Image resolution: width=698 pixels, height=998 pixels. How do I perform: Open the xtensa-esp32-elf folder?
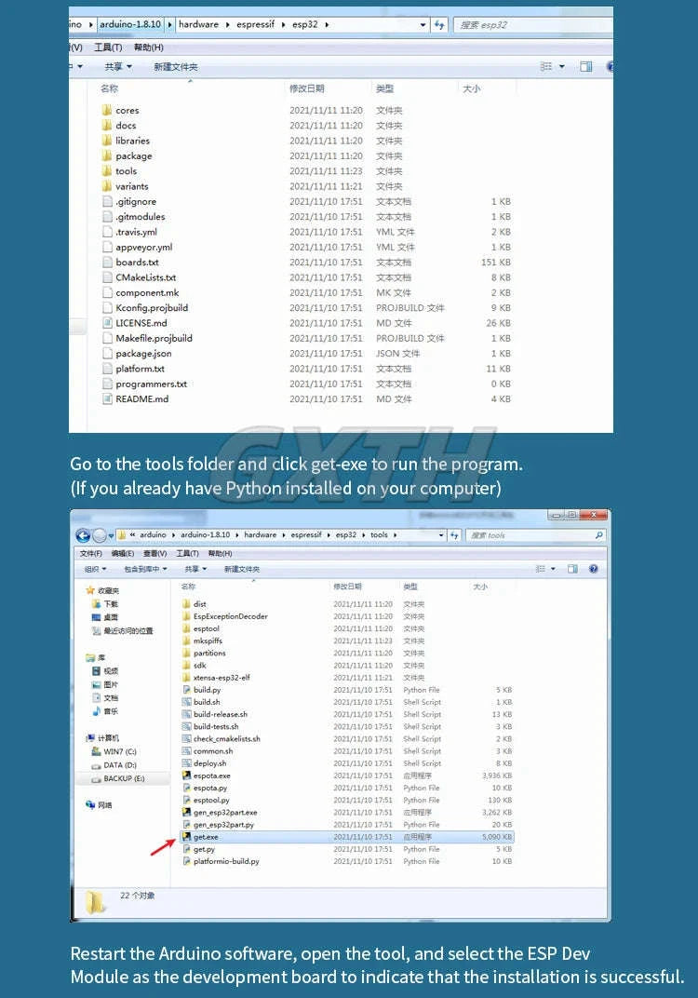click(x=221, y=678)
